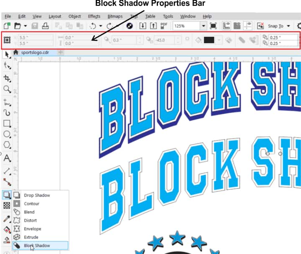Open the zoom level 125% dropdown

click(203, 26)
